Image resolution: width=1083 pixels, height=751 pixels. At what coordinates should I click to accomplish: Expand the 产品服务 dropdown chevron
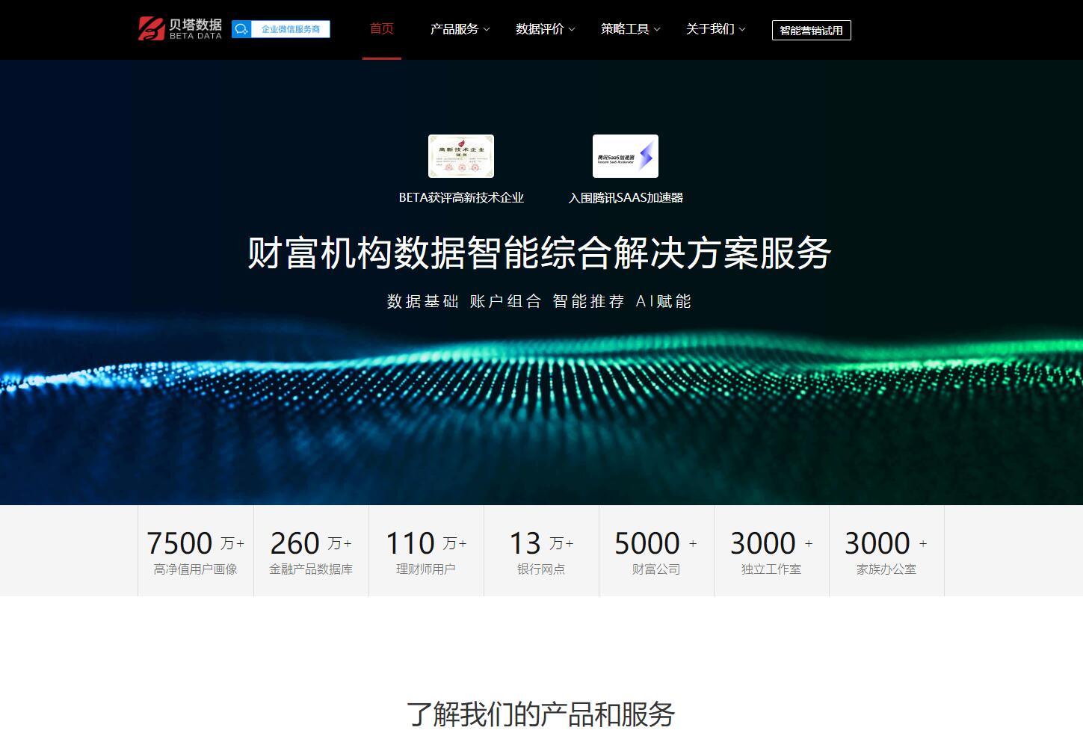pos(487,30)
